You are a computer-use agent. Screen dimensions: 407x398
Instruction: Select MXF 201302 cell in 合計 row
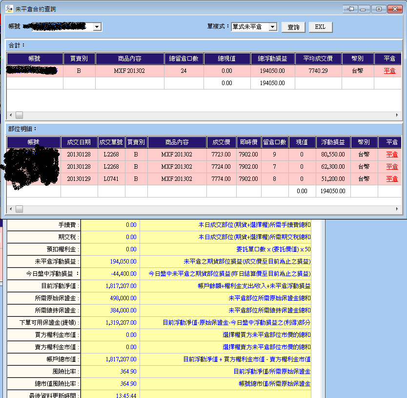(x=129, y=71)
